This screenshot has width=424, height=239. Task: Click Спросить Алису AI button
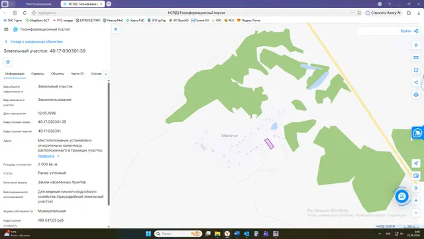[x=383, y=13]
